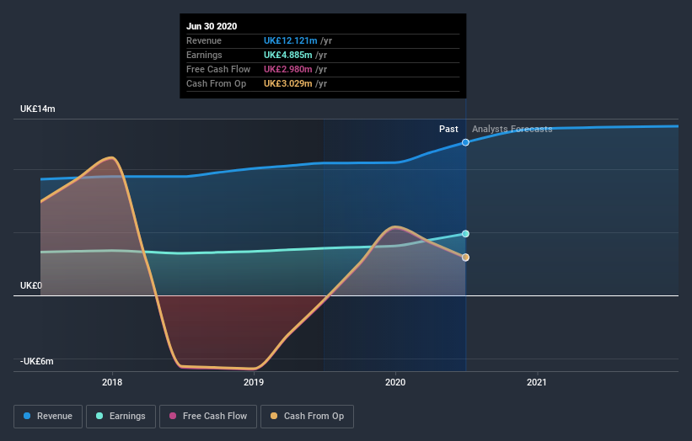Click the orange dot in Cash From Op legend

(x=274, y=416)
